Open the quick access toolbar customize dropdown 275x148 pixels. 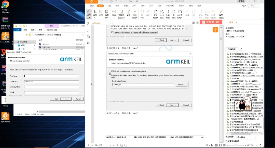(137, 2)
